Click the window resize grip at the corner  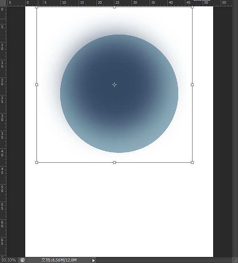click(235, 260)
